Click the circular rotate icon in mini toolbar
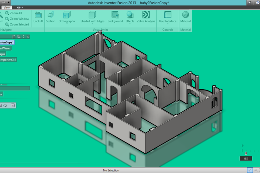260x173 pixels. point(5,105)
